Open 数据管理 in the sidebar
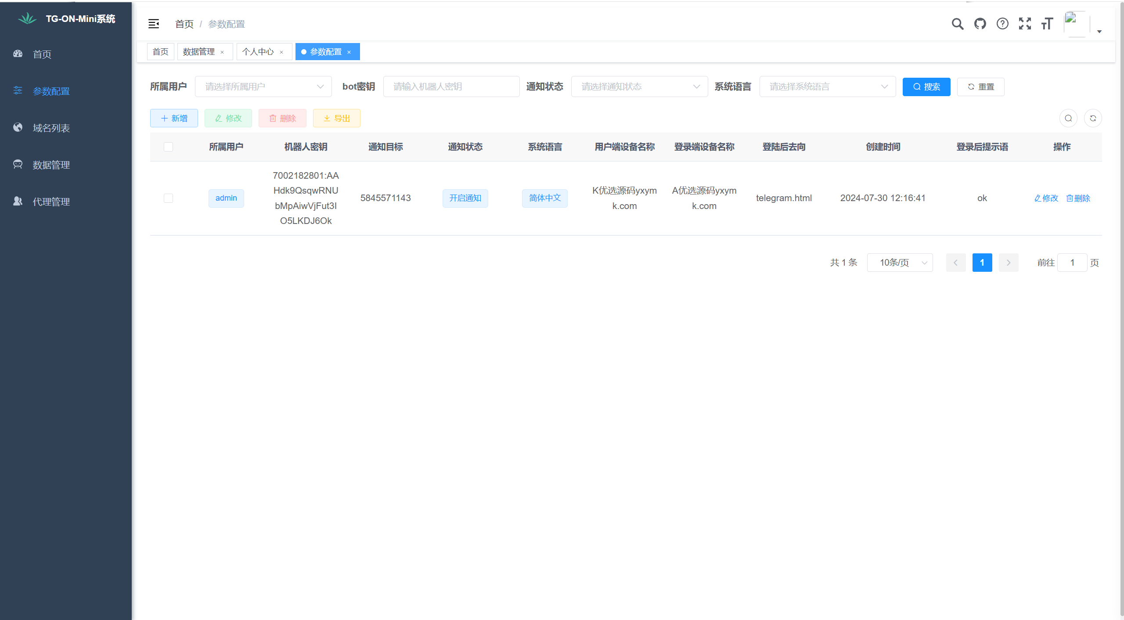 click(x=66, y=165)
